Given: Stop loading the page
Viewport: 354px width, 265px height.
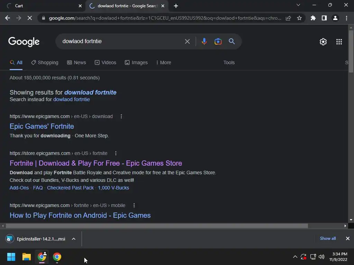Looking at the screenshot, I should (30, 18).
